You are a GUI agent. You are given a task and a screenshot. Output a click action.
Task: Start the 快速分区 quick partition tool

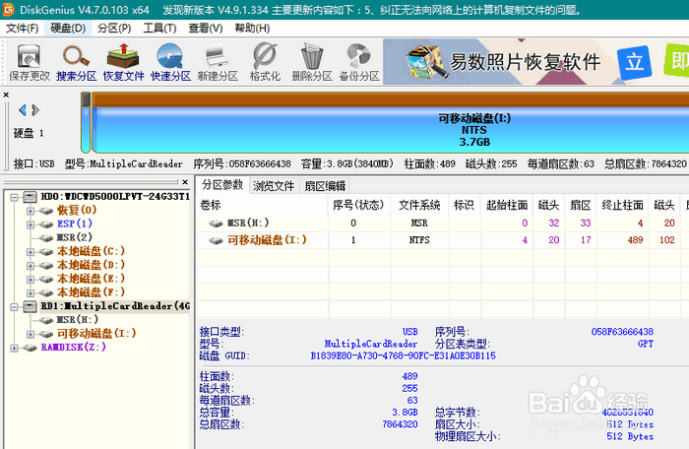[170, 62]
